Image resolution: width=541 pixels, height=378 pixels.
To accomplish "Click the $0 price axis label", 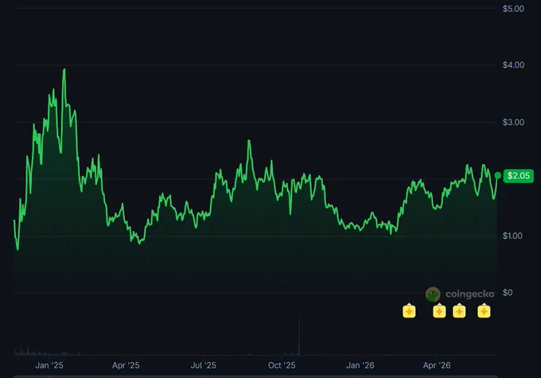I will click(x=508, y=292).
